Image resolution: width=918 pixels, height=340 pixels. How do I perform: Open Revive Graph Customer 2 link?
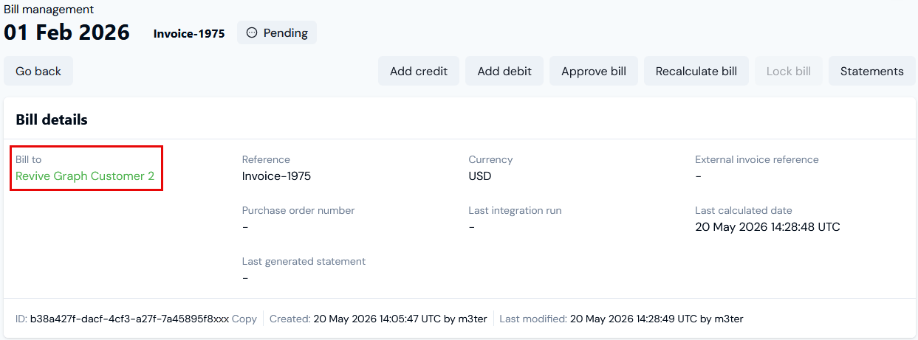pyautogui.click(x=85, y=176)
